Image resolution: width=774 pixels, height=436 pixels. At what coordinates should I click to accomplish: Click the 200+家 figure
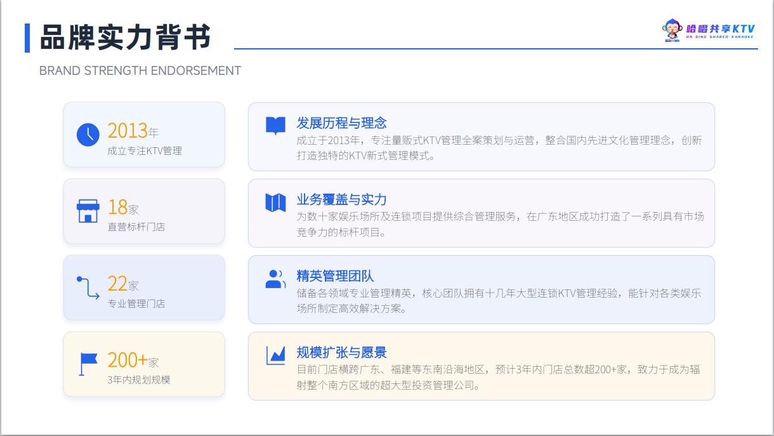click(x=133, y=360)
